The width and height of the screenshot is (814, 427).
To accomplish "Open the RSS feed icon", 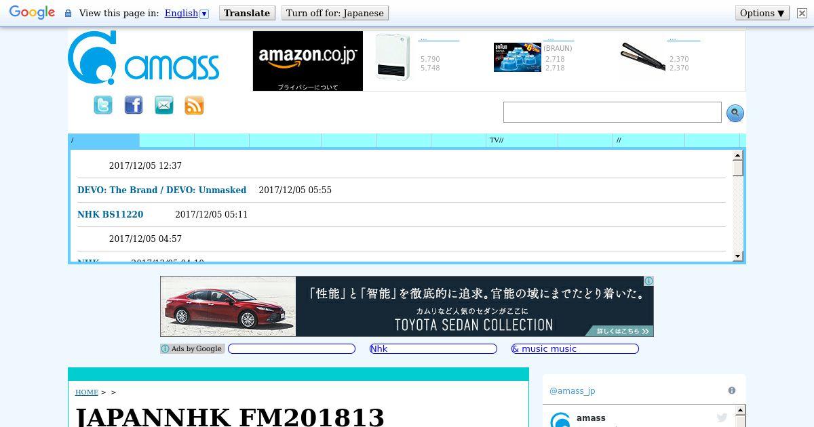I will [195, 105].
